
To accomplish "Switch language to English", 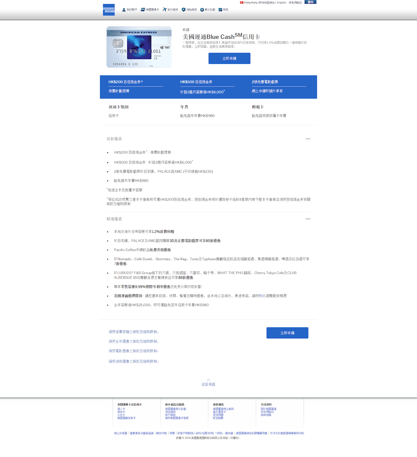I will [281, 3].
